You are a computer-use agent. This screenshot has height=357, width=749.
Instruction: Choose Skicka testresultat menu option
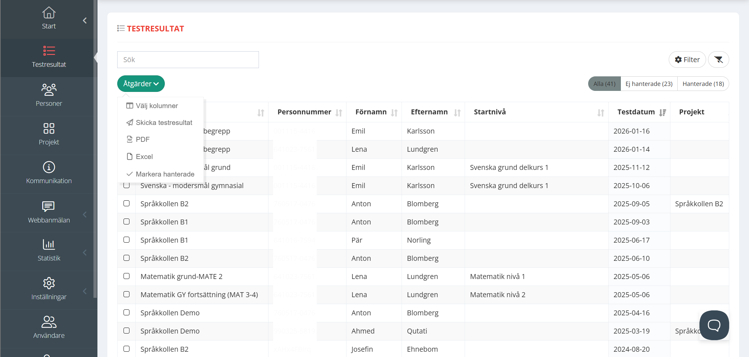164,123
